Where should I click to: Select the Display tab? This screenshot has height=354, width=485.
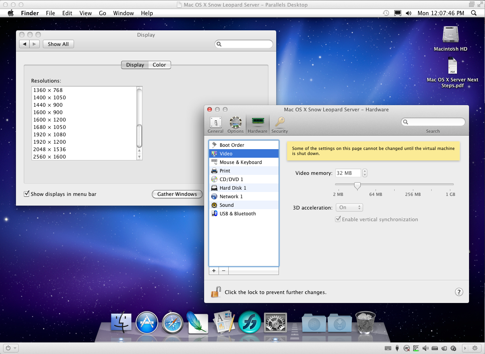(135, 65)
